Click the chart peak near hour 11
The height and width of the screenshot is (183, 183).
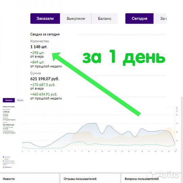(95, 123)
